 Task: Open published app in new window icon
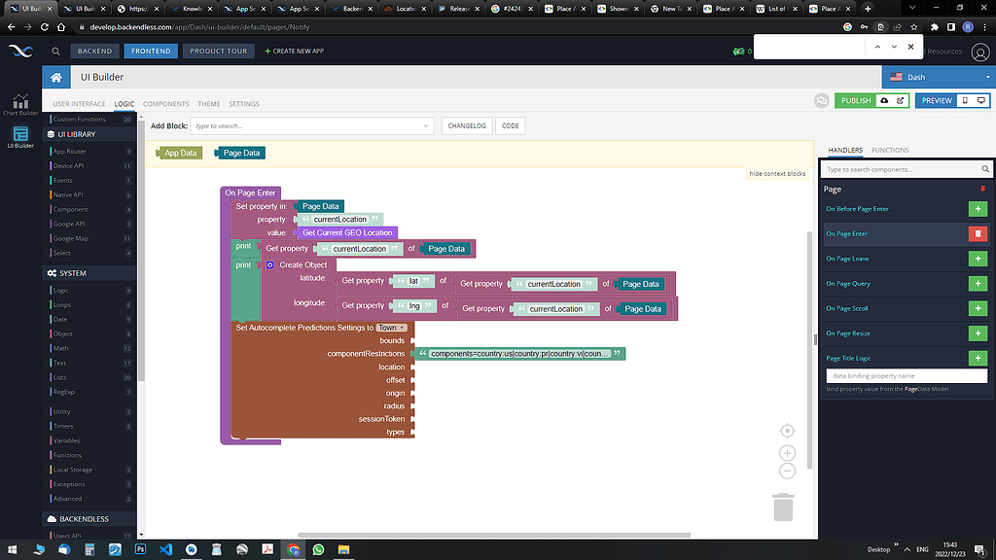[900, 100]
